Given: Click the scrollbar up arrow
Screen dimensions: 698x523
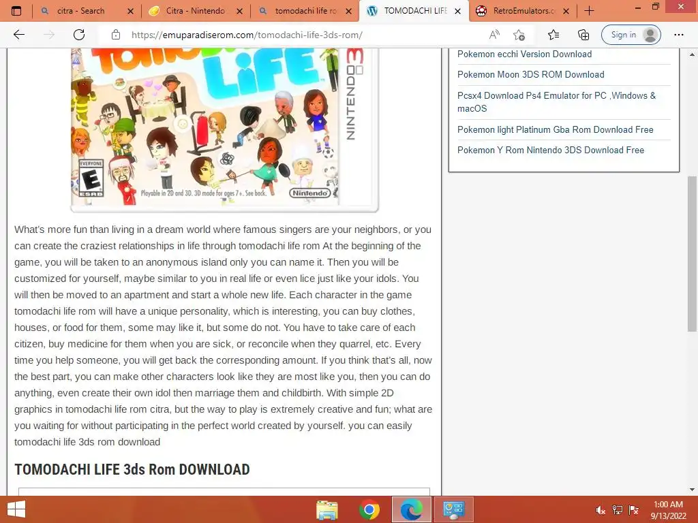Looking at the screenshot, I should coord(692,54).
